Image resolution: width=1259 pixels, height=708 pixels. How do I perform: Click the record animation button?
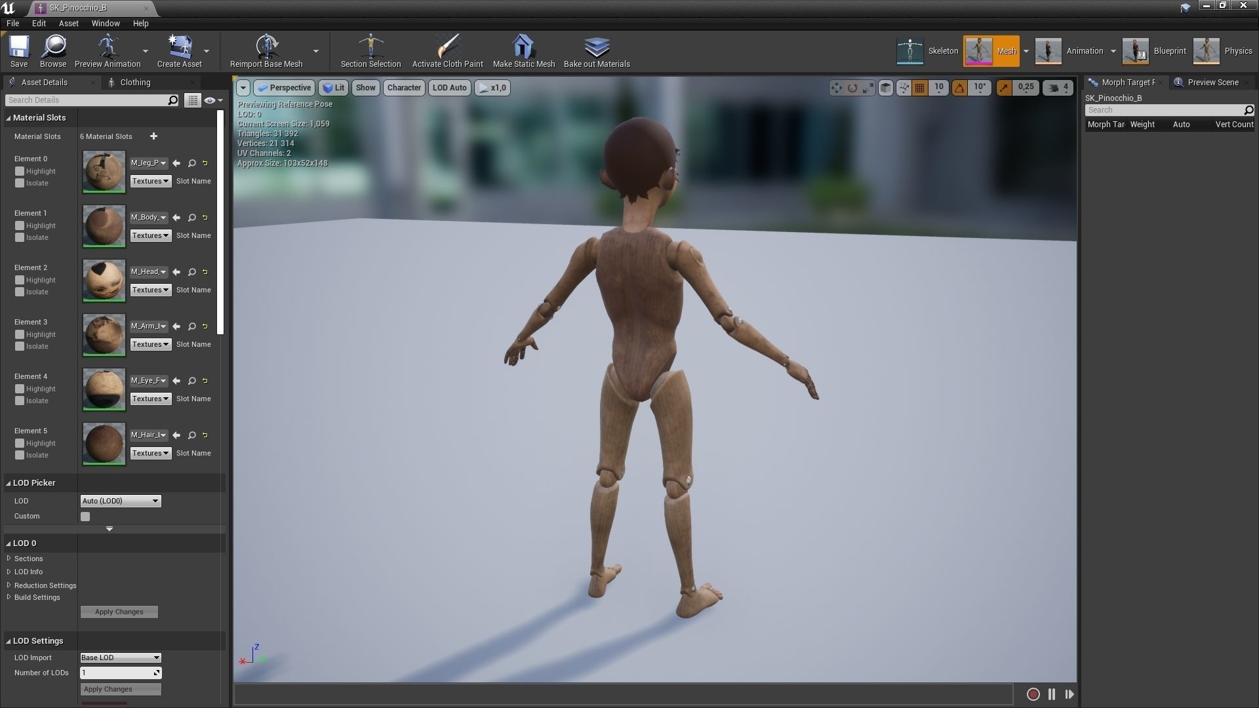tap(1033, 694)
